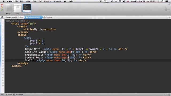Screen dimensions: 171x96
Task: Open the Wi-Fi status menu
Action: 120,1
